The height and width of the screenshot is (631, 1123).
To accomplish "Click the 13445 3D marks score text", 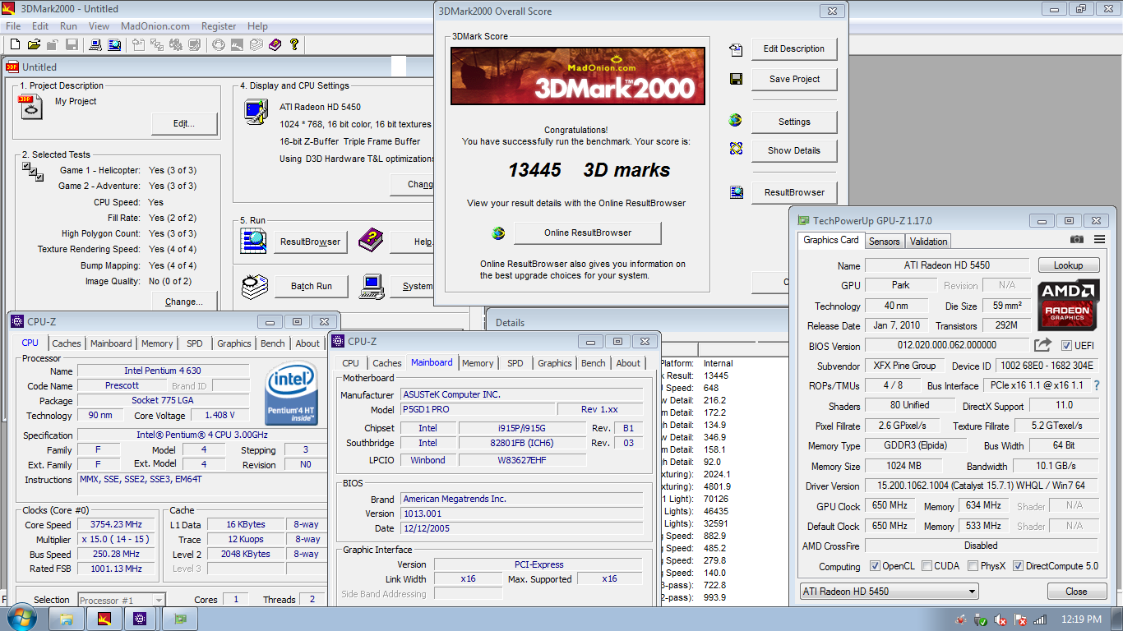I will (589, 170).
